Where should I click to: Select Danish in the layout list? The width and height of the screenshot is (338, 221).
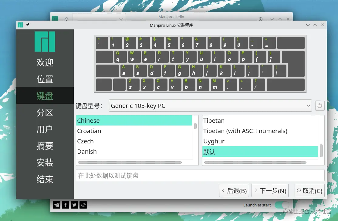coord(134,152)
